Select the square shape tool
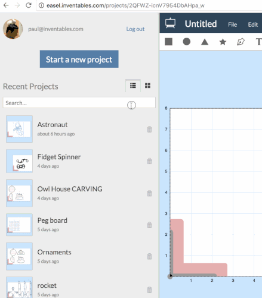 [x=168, y=42]
